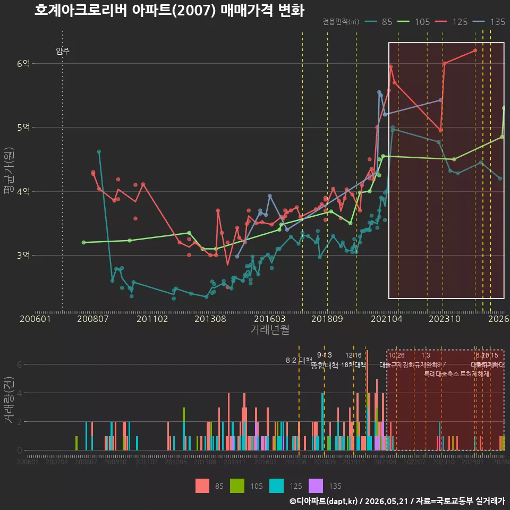This screenshot has height=510, width=510.
Task: Click the 12·16 18차대책 policy annotation
Action: (x=354, y=360)
